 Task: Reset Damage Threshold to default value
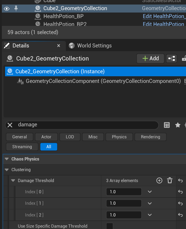tap(180, 180)
